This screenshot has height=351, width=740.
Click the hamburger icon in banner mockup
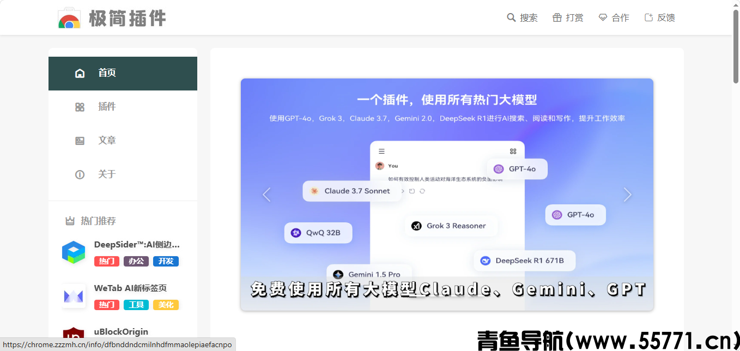pos(381,151)
